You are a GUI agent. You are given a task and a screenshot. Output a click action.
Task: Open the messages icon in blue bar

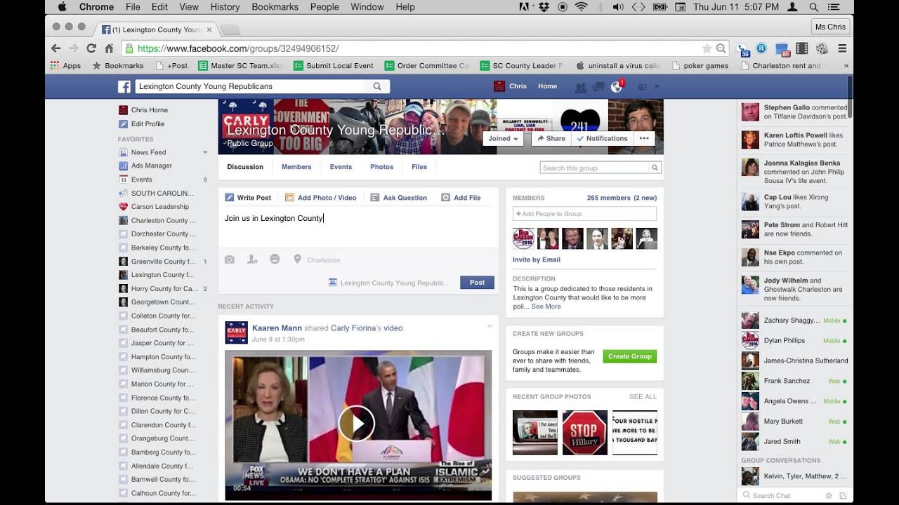pyautogui.click(x=598, y=87)
